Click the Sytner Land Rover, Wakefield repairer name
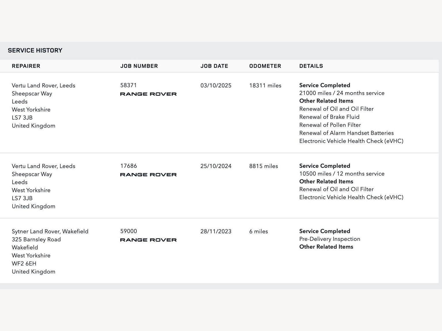The image size is (442, 331). (x=50, y=232)
